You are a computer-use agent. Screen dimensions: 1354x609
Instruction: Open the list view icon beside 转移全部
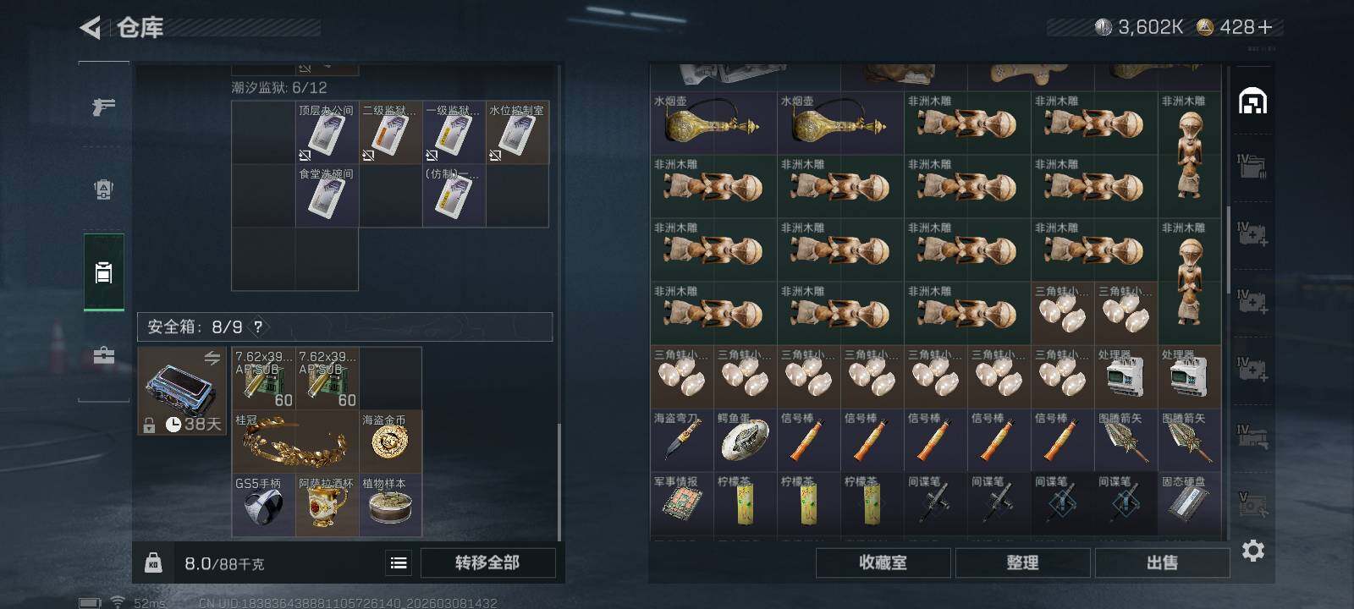399,562
